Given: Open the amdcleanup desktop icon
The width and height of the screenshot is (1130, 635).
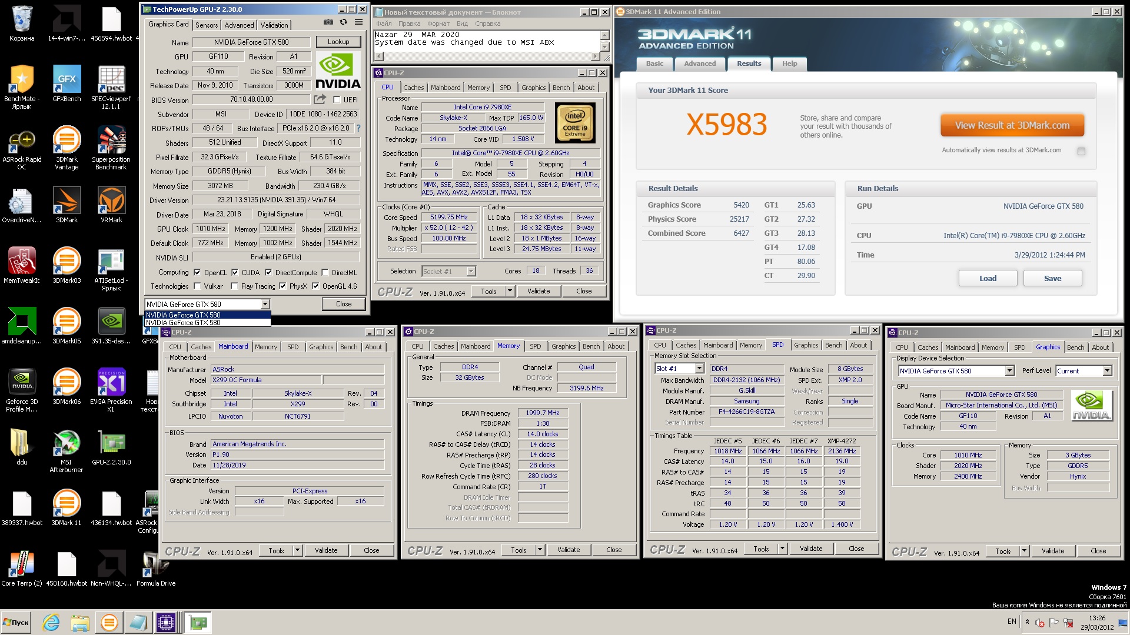Looking at the screenshot, I should (x=22, y=326).
